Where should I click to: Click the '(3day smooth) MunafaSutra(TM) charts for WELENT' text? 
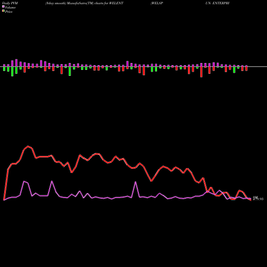[84, 3]
